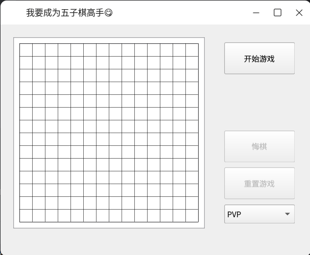This screenshot has height=255, width=310.
Task: Place a stone at the top edge's midpoint
Action: pos(109,43)
